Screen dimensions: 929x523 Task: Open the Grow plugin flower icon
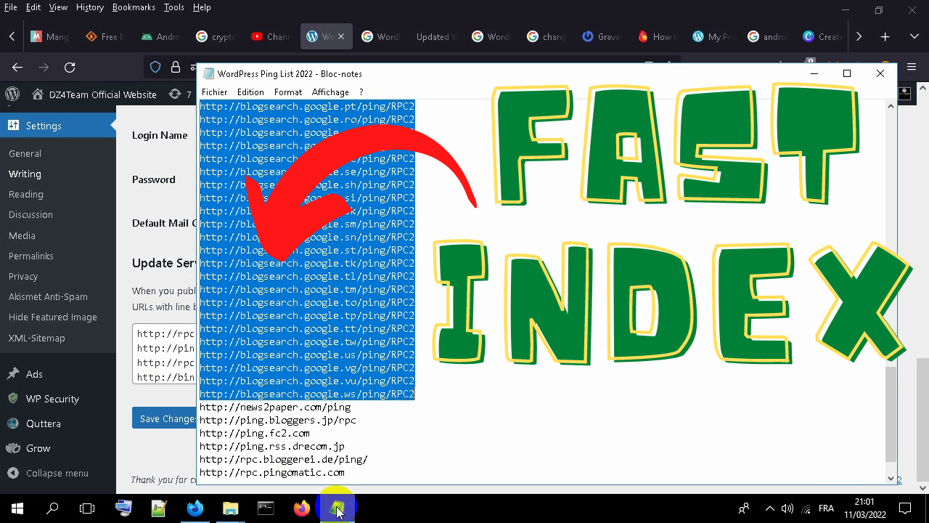[x=15, y=448]
